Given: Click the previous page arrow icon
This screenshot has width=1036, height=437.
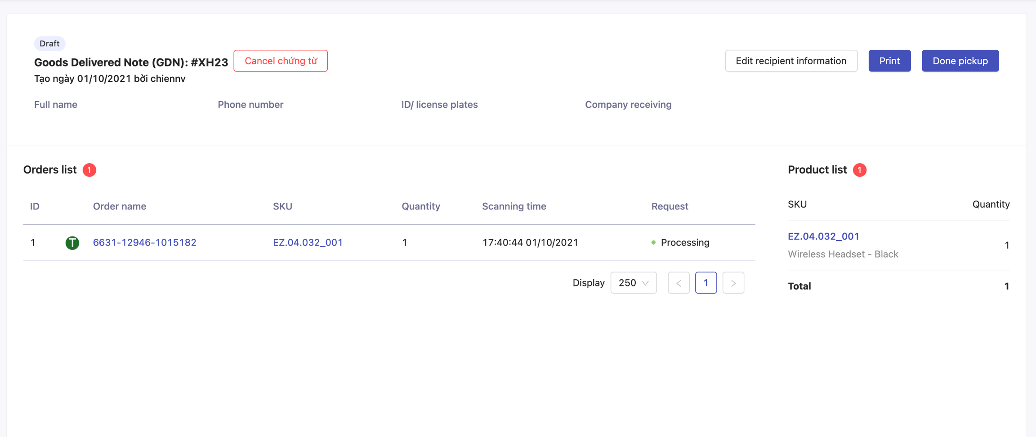Looking at the screenshot, I should (679, 283).
